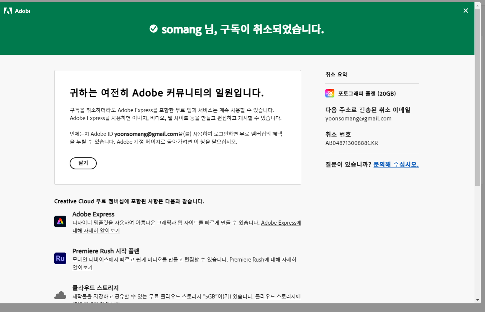
Task: Click the vertical scrollbar thumb
Action: (478, 97)
